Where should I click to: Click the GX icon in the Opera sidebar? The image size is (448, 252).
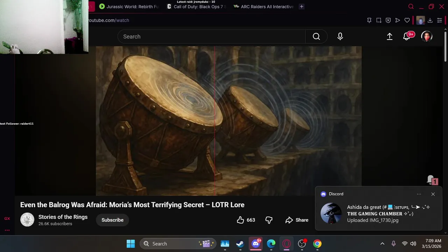click(7, 218)
